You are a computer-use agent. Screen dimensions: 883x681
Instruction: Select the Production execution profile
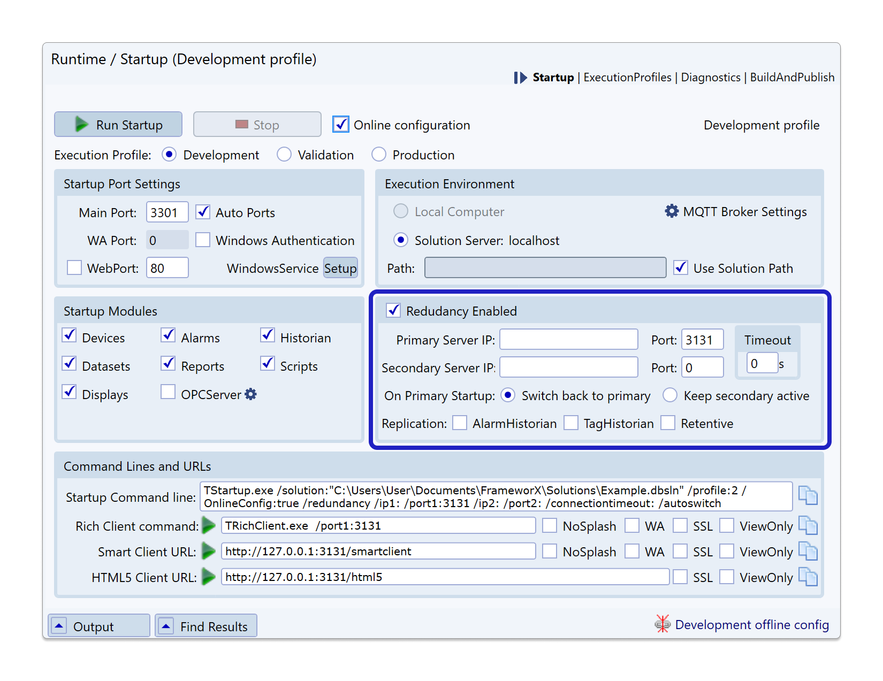379,155
